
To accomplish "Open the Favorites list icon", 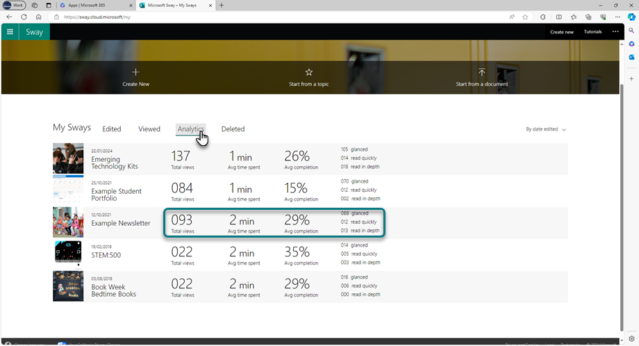I will (x=574, y=17).
